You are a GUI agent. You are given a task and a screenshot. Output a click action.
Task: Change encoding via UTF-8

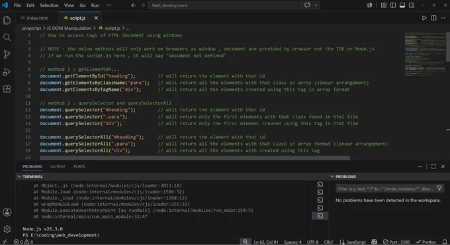click(x=313, y=242)
